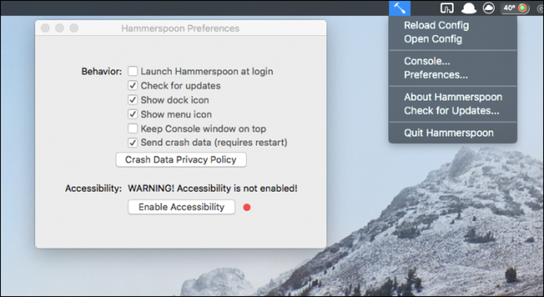
Task: Choose Quit Hammerspoon menu item
Action: [x=453, y=133]
